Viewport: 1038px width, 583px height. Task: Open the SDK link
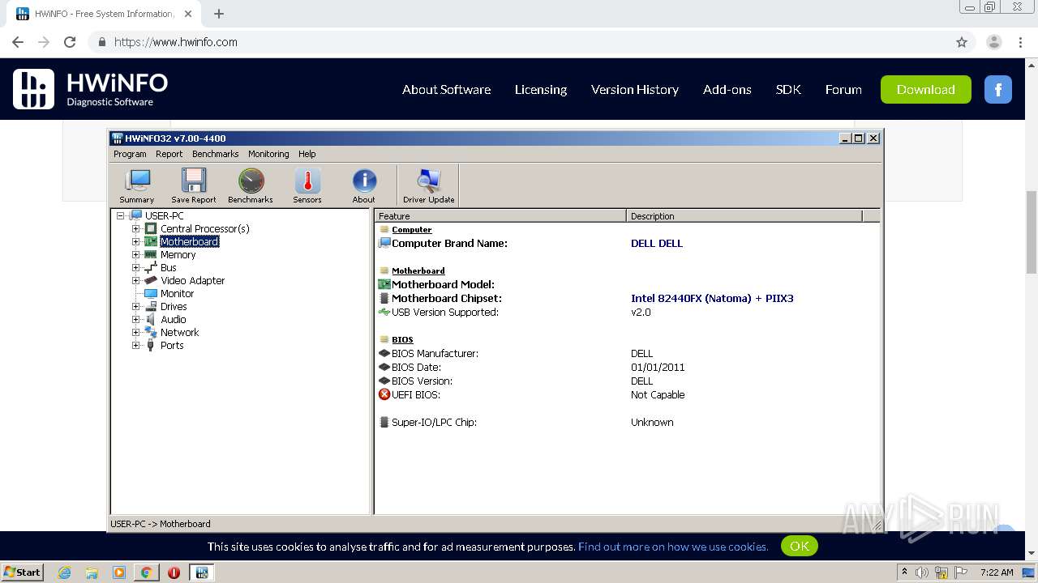pos(788,90)
